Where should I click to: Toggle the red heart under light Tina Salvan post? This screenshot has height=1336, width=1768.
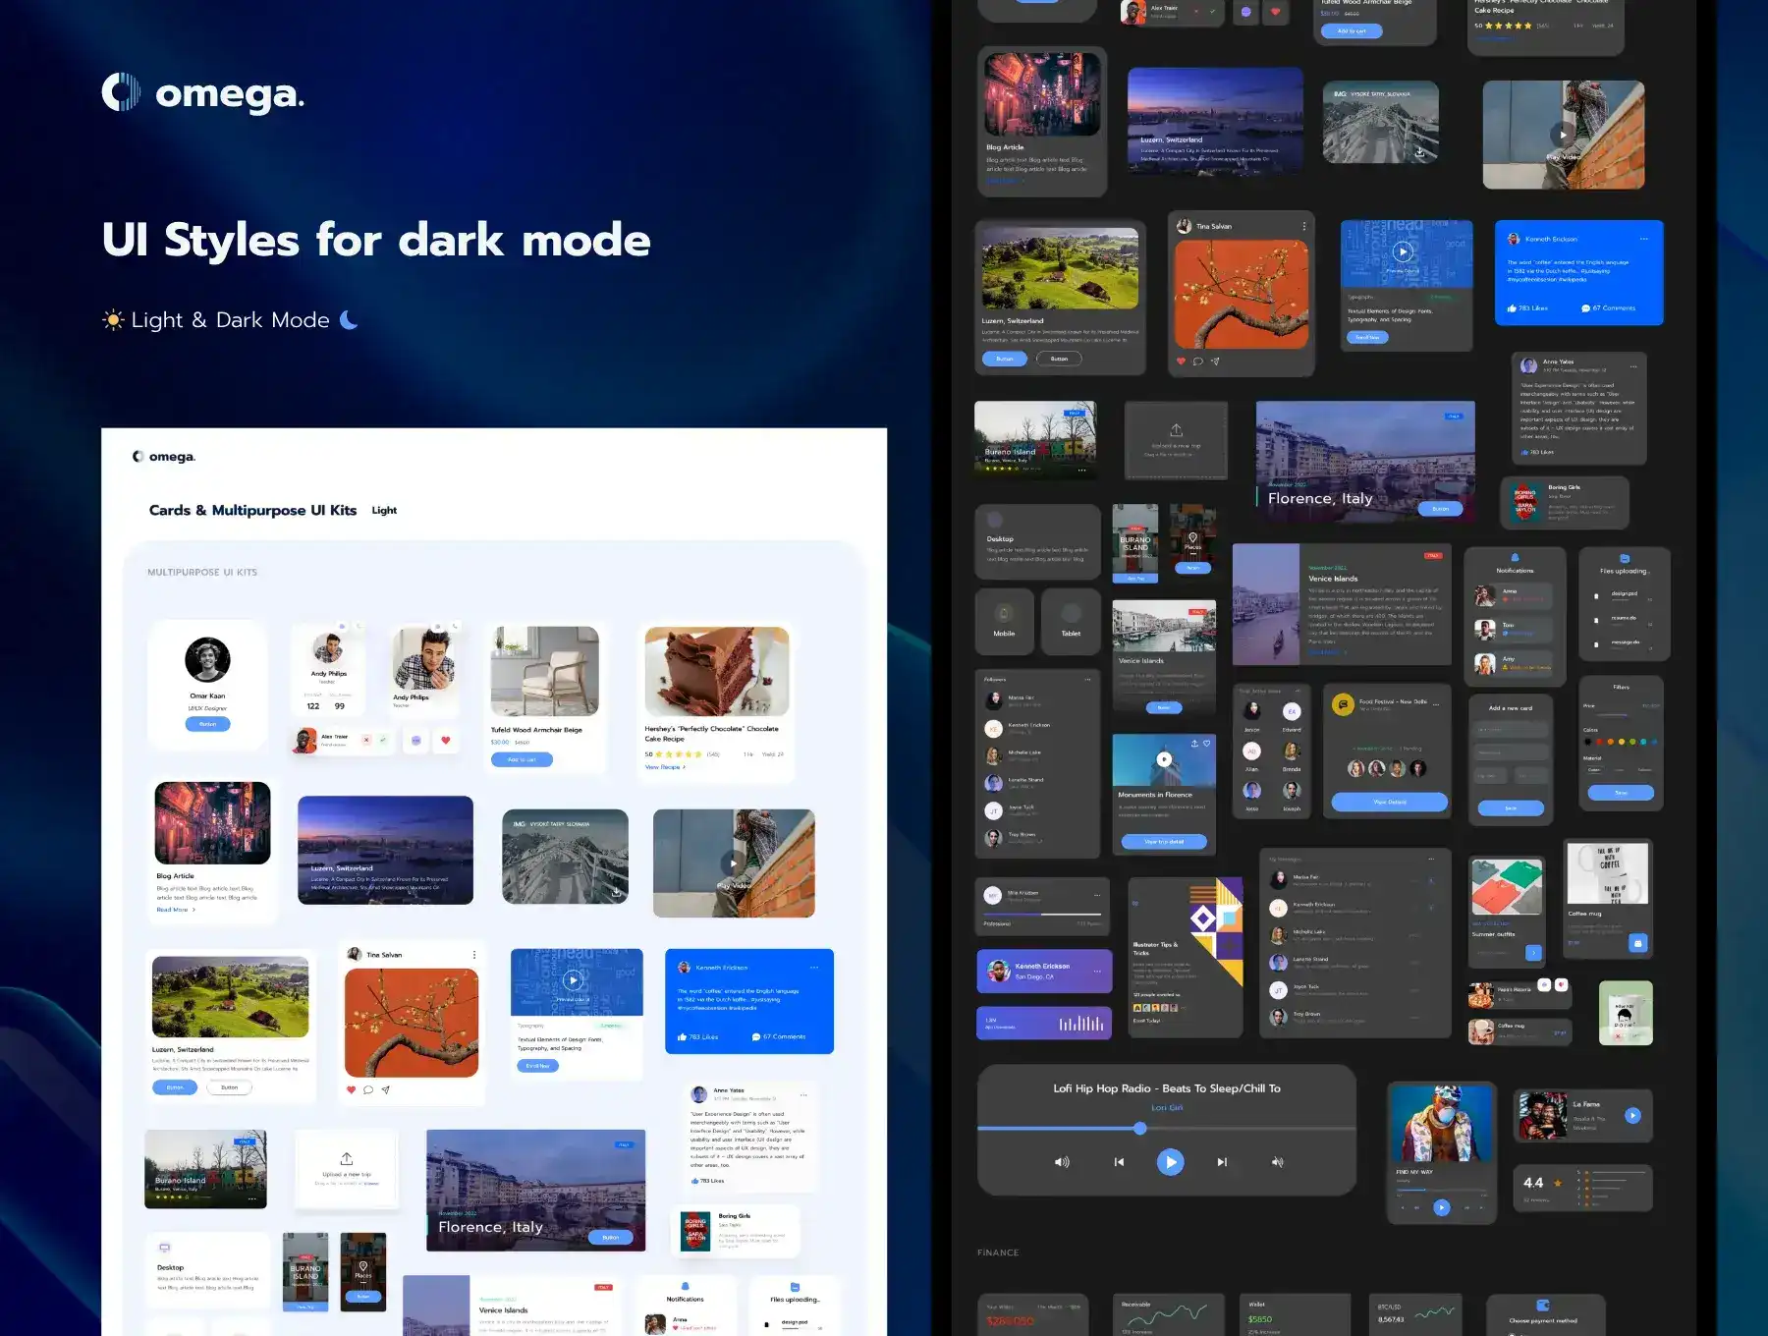point(352,1089)
